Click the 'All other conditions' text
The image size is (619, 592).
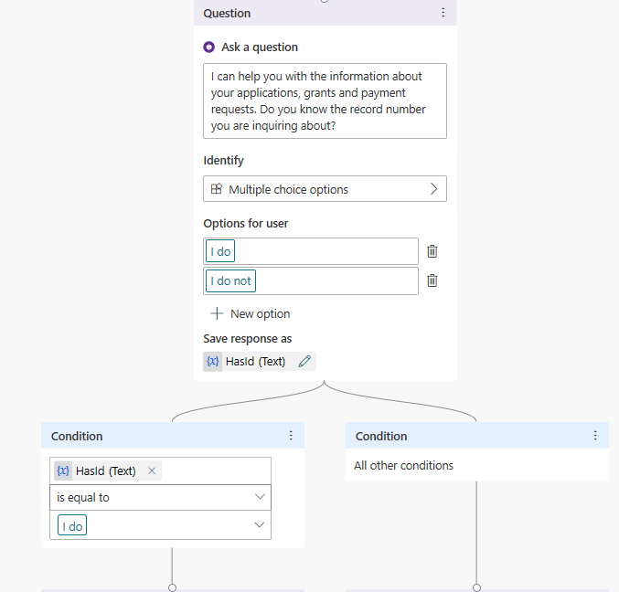coord(403,465)
